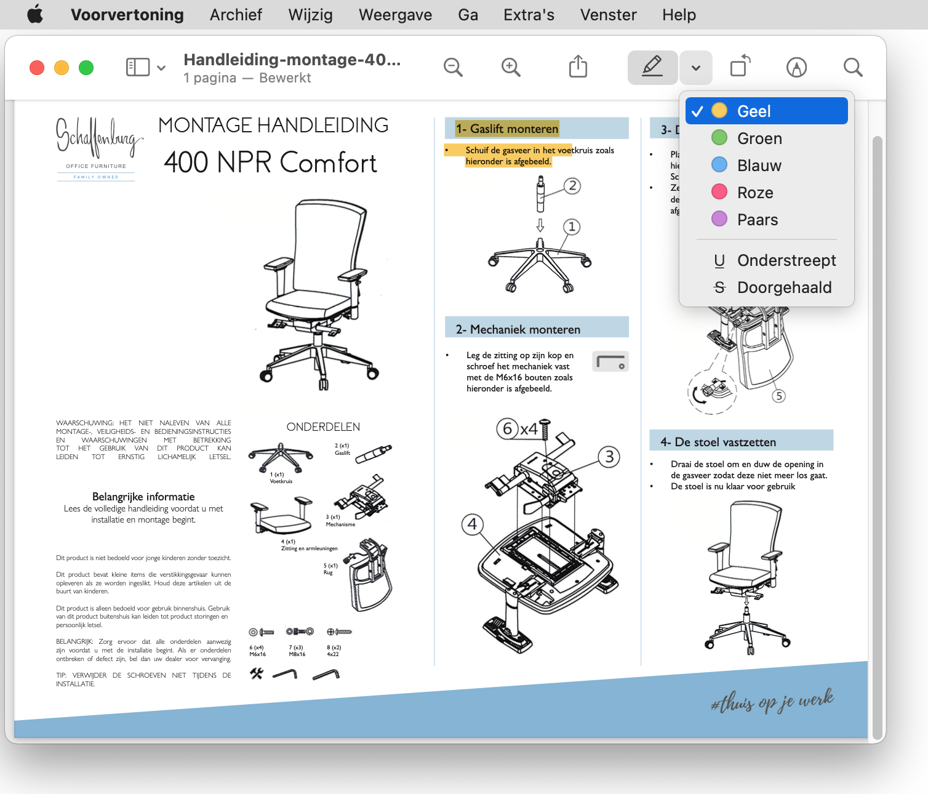
Task: Click the Allen key icon beside step 2
Action: [x=610, y=361]
